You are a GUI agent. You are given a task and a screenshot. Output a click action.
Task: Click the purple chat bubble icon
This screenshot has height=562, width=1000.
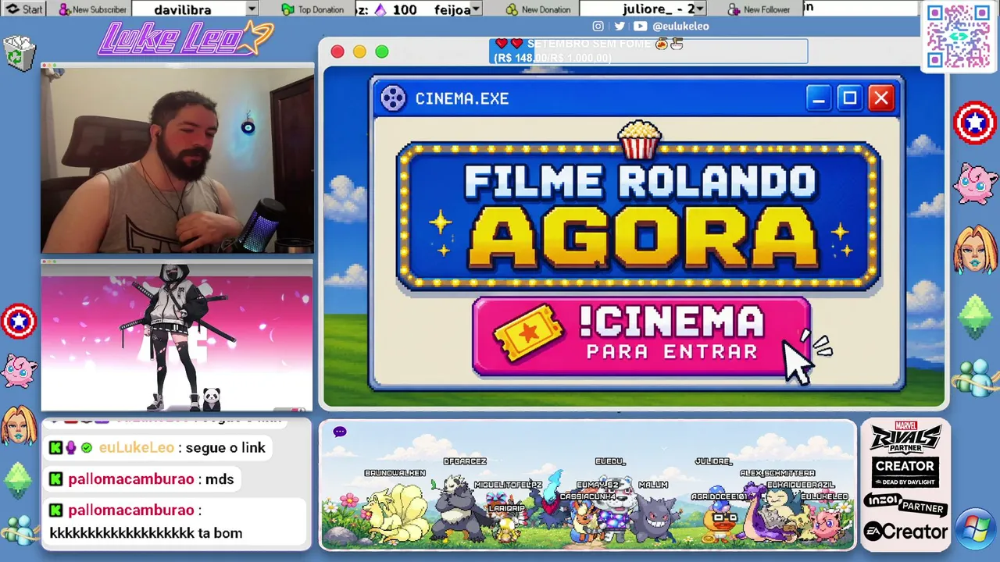click(340, 432)
